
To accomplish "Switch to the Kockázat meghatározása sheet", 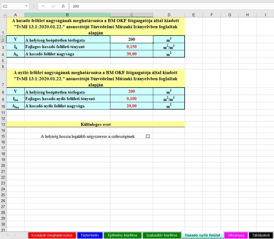I will point(52,235).
